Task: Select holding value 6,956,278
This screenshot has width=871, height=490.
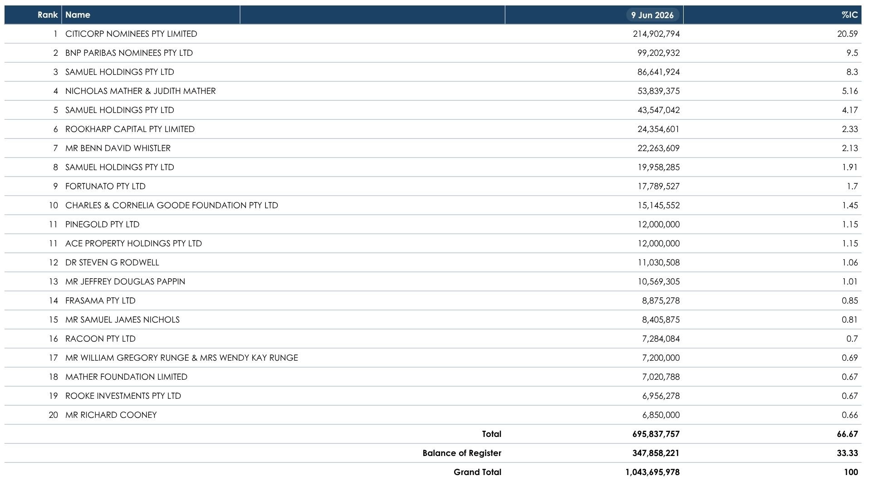Action: tap(661, 396)
